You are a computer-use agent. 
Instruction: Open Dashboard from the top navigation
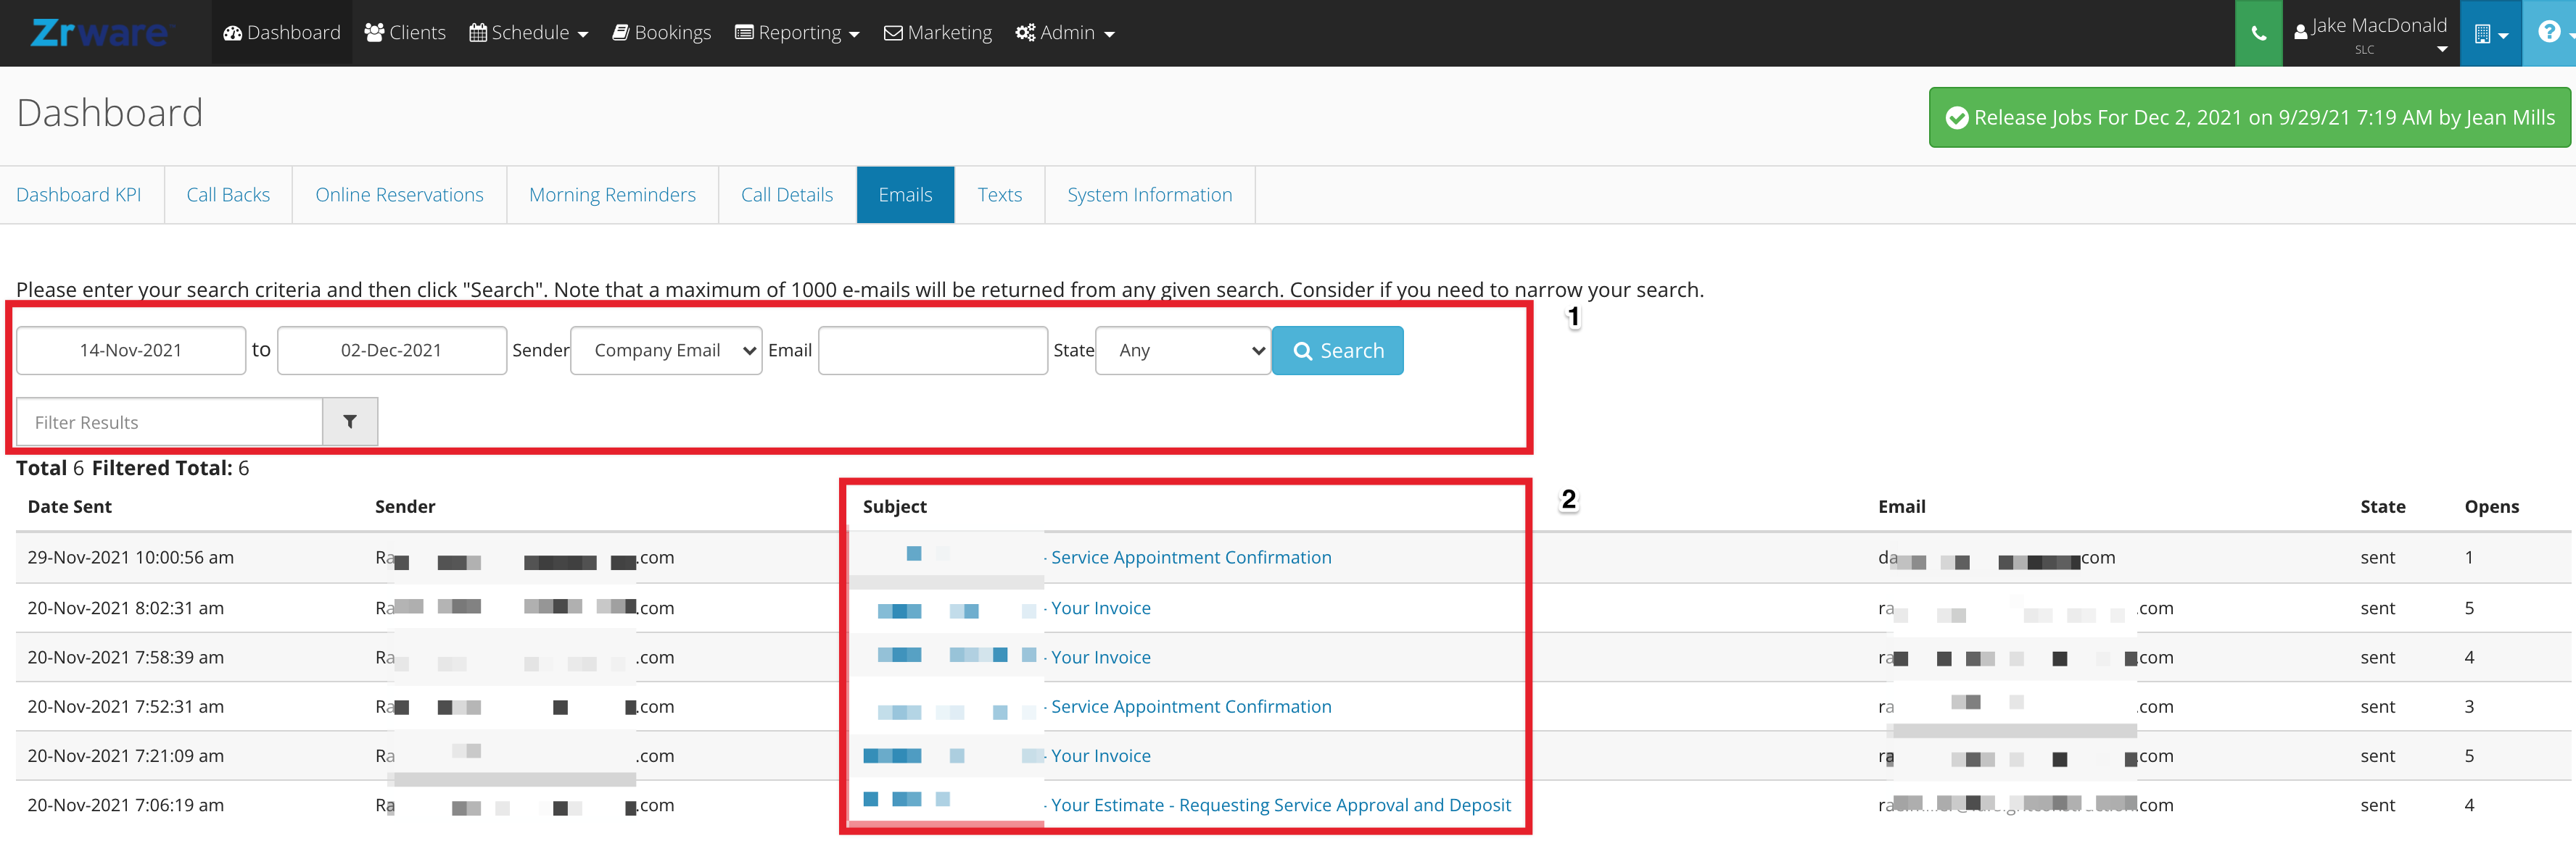click(282, 33)
